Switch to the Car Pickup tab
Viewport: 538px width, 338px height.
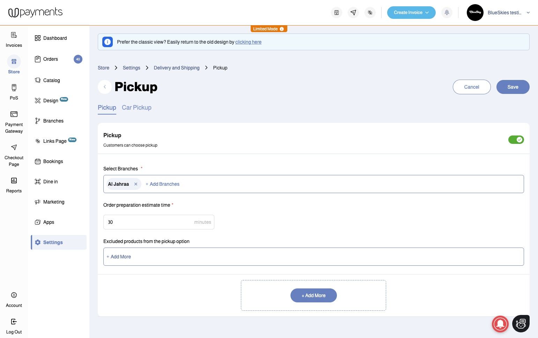(x=137, y=108)
